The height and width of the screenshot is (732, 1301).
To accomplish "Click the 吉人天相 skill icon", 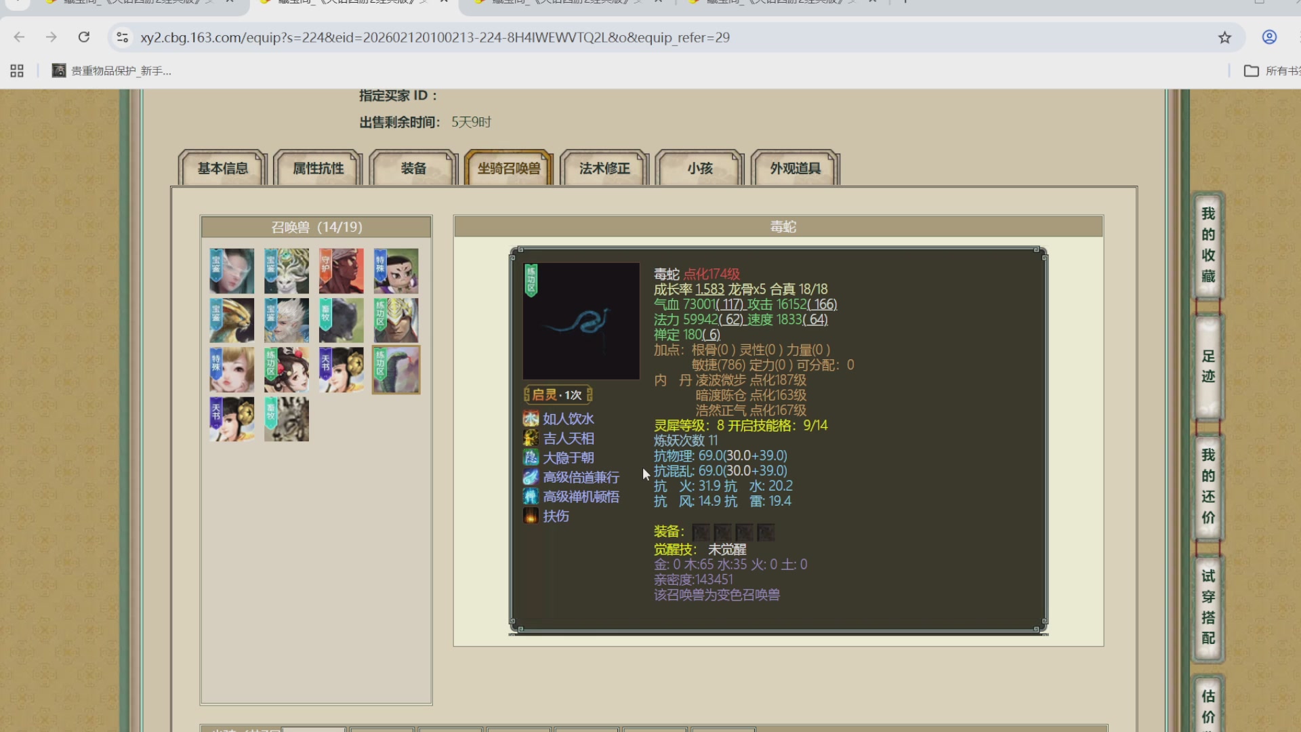I will click(531, 439).
